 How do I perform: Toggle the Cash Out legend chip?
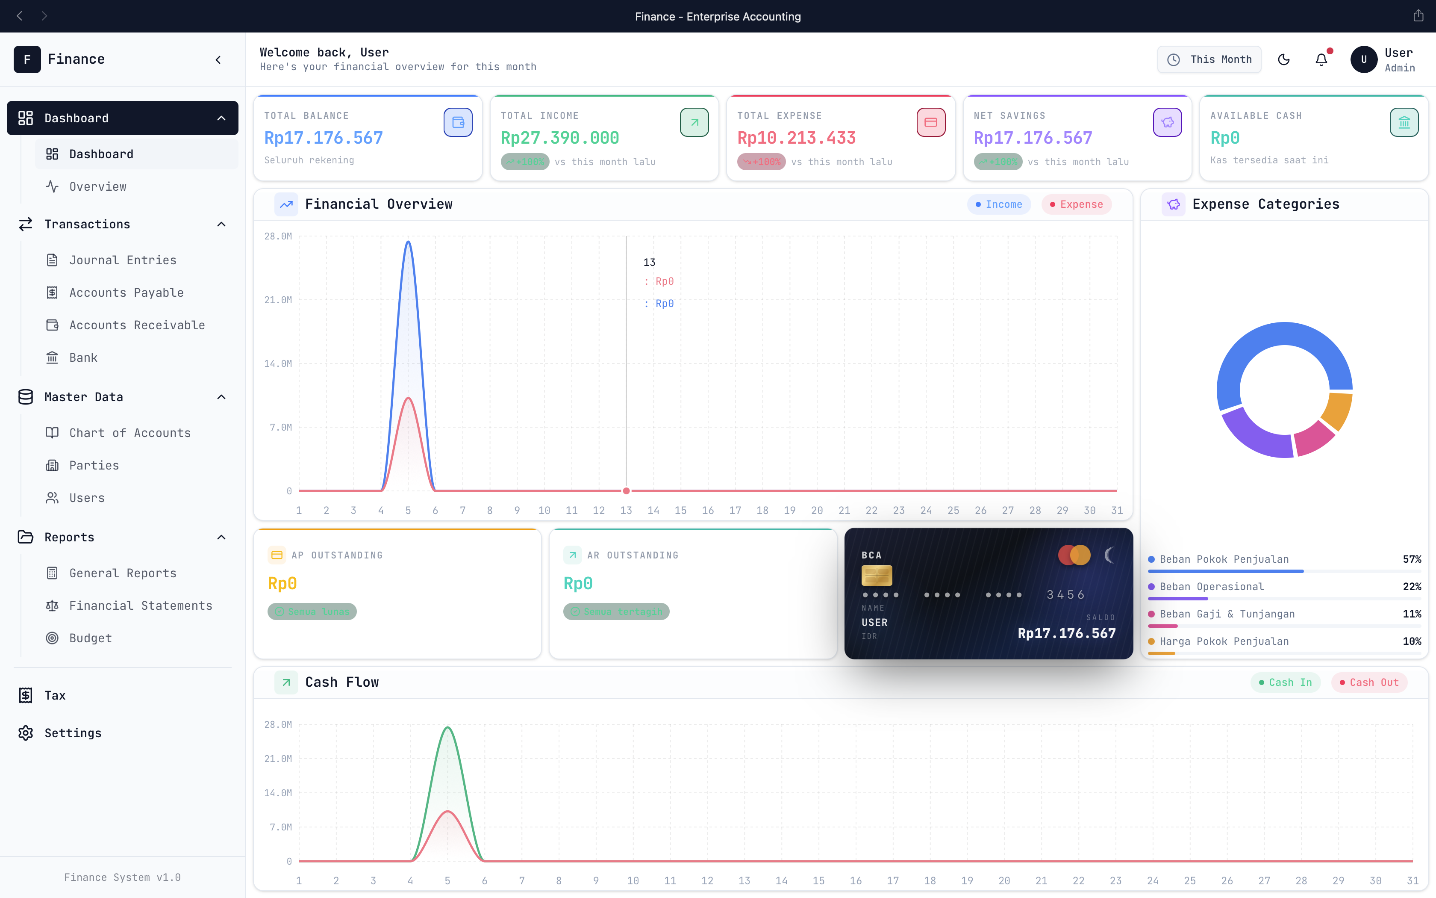point(1368,682)
